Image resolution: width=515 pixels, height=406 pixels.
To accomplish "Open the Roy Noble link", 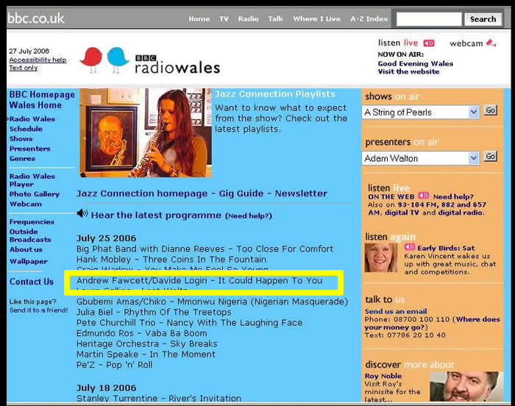I will (x=383, y=376).
